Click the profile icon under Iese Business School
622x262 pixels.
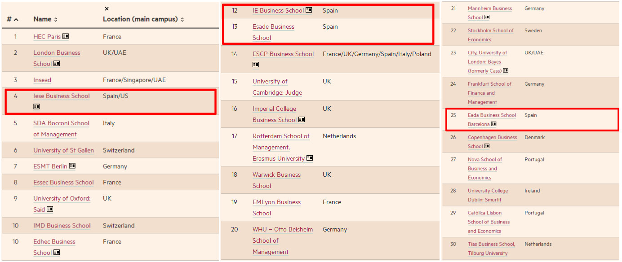click(36, 106)
